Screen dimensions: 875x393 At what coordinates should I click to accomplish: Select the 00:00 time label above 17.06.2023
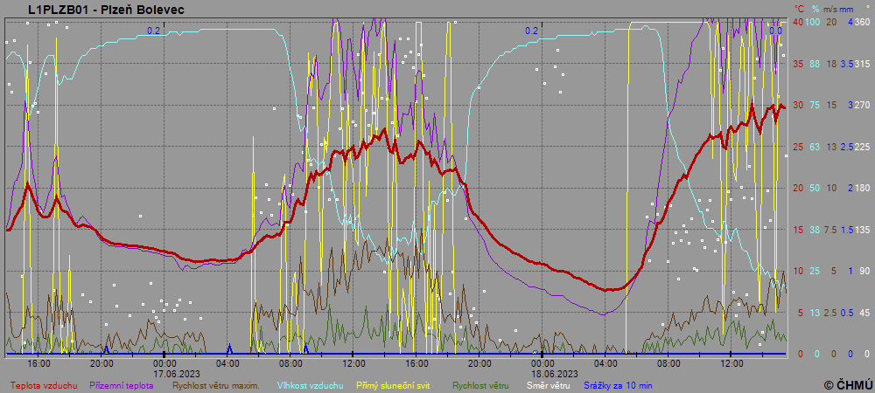pos(165,362)
